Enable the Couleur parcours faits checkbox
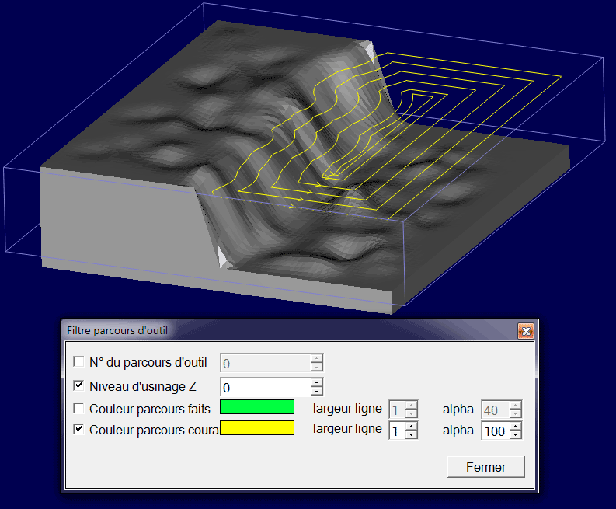The width and height of the screenshot is (616, 509). [78, 409]
